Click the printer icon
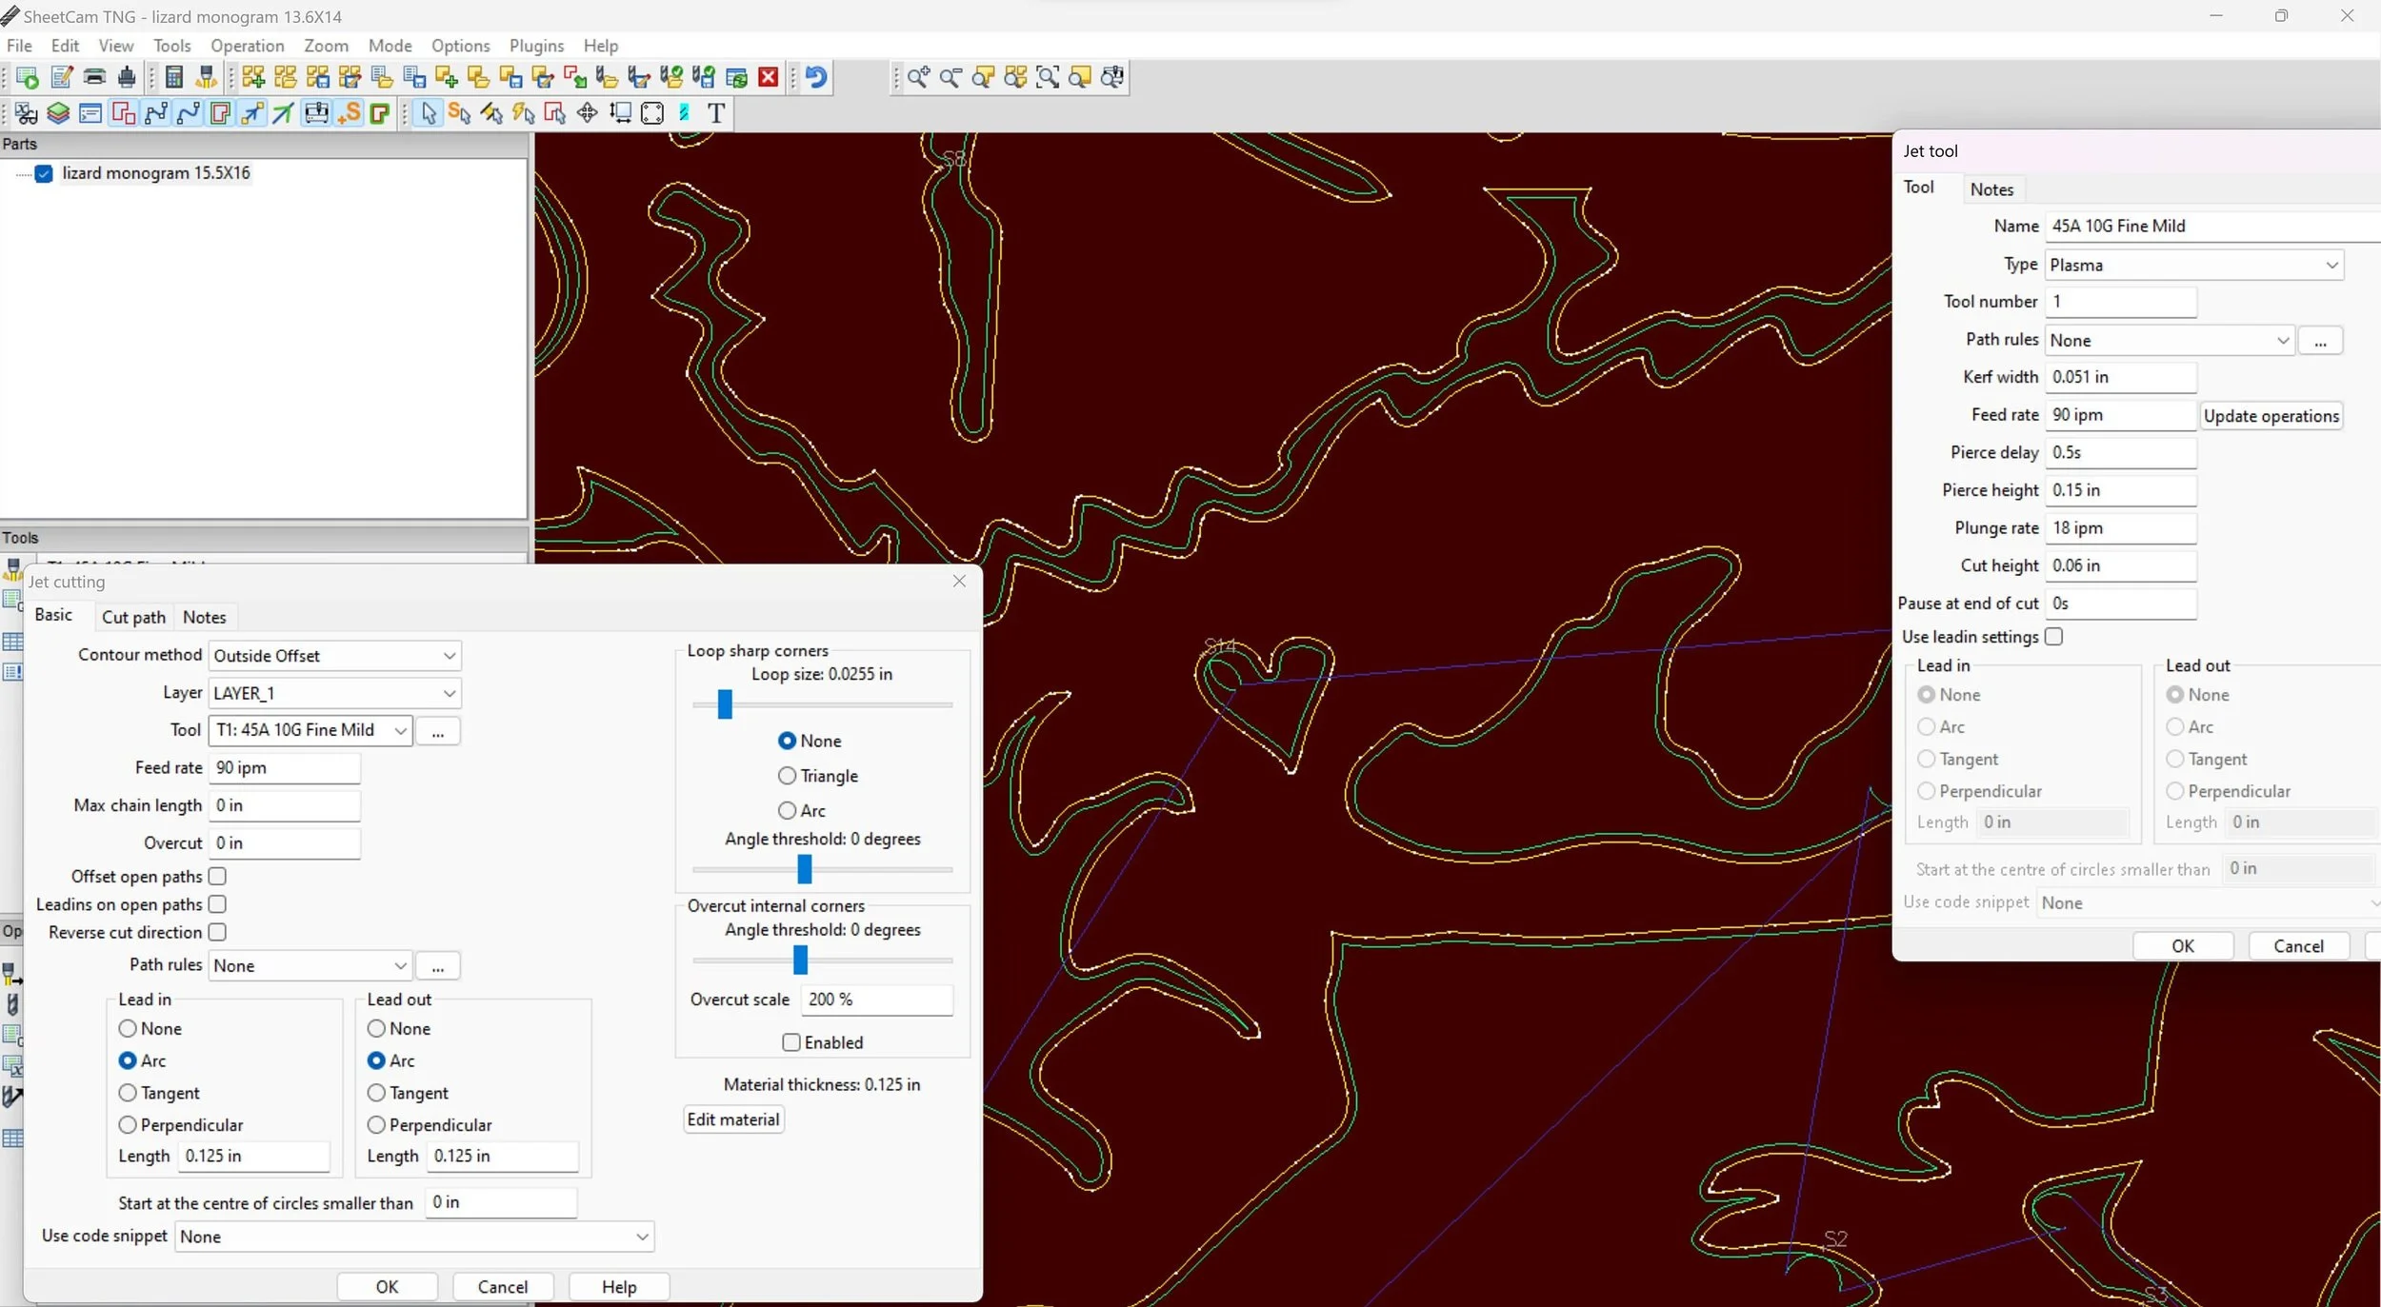This screenshot has height=1307, width=2381. click(94, 77)
